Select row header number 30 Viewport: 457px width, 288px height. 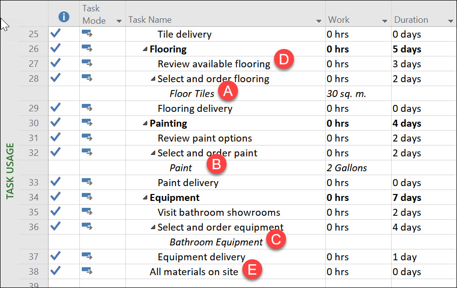click(34, 123)
